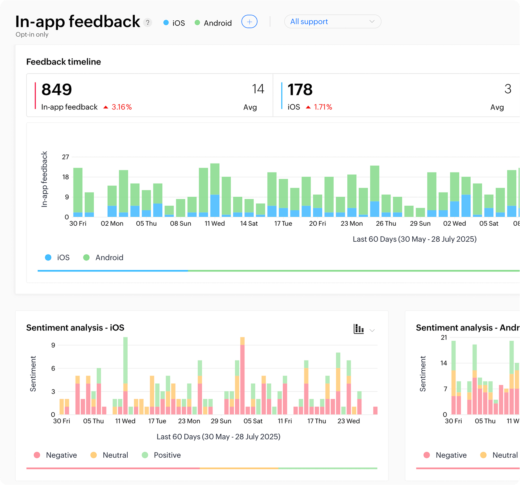Select the Sentiment analysis - iOS panel title
520x485 pixels.
[x=75, y=327]
